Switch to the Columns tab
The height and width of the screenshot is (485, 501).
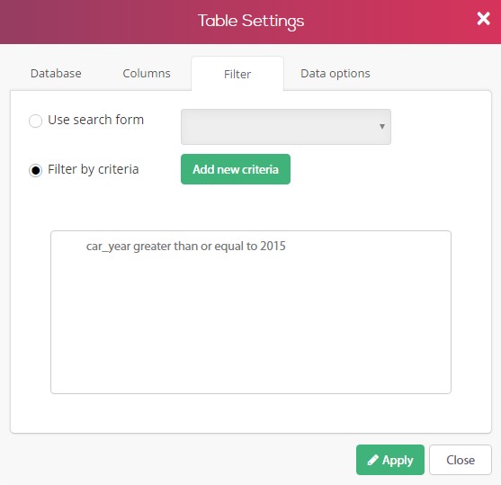(147, 73)
